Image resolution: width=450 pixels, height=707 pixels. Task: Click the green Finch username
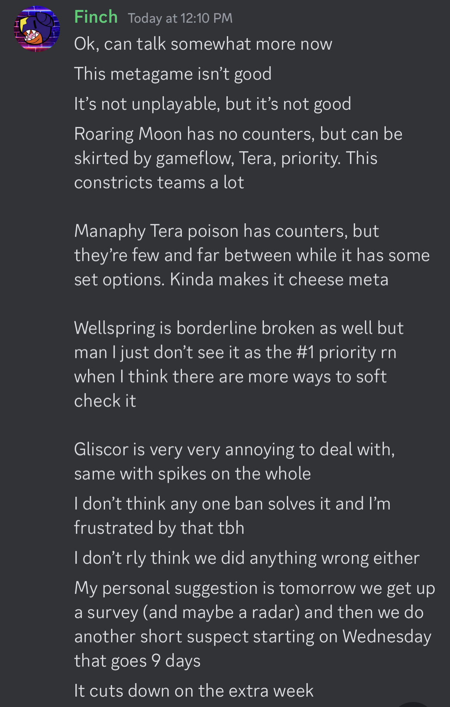coord(96,17)
